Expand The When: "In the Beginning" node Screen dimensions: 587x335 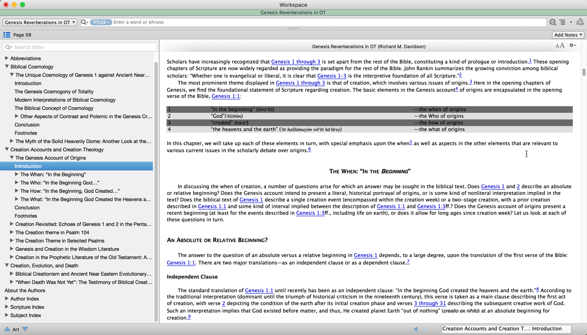coord(17,175)
